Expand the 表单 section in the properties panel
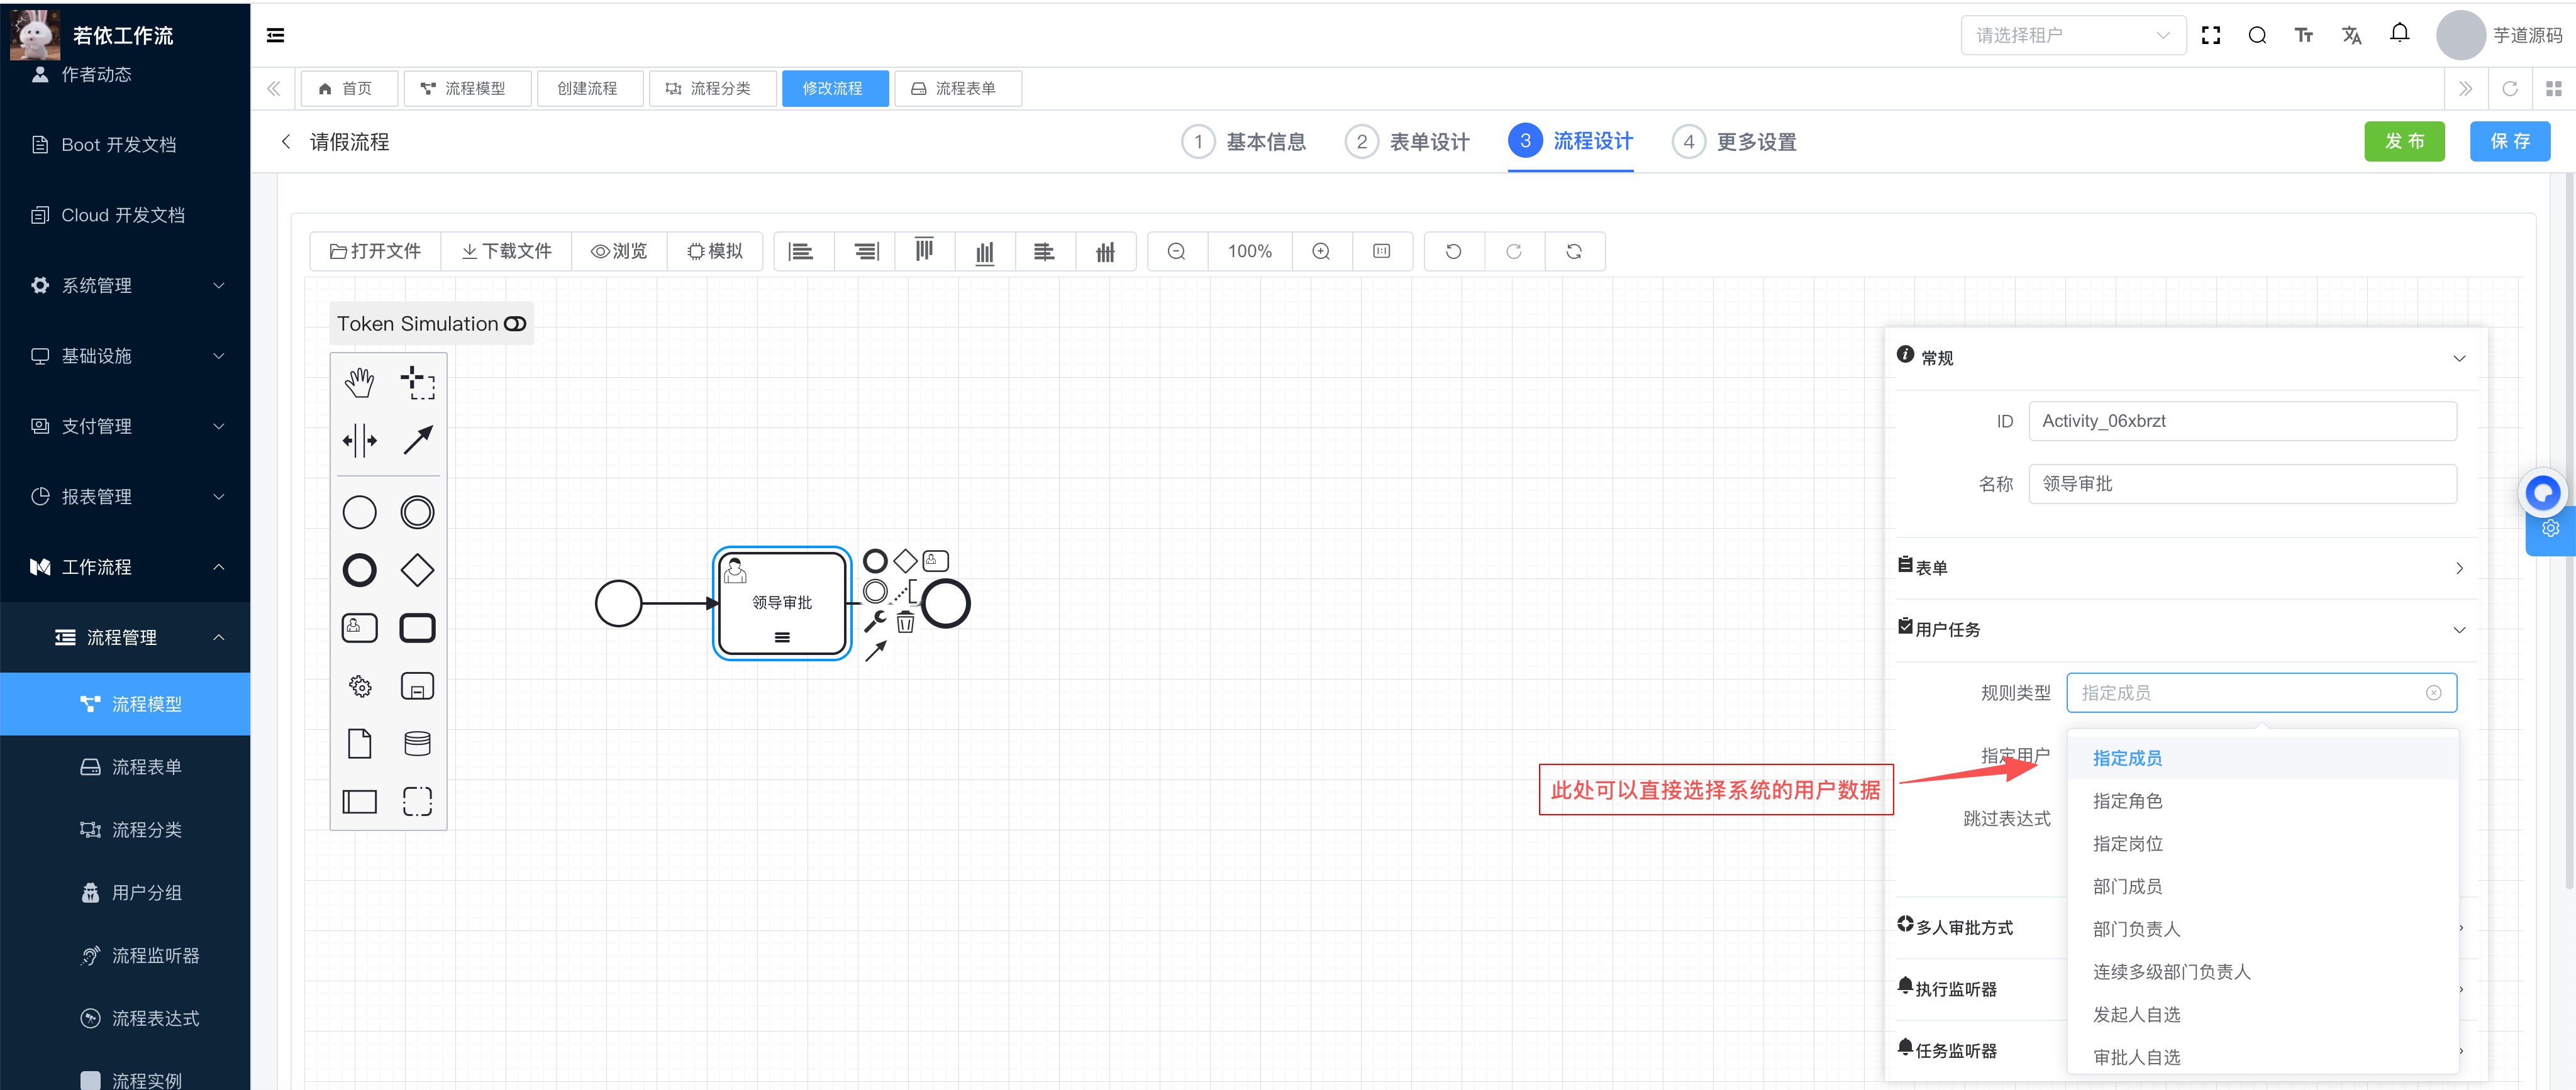Image resolution: width=2576 pixels, height=1090 pixels. 2460,568
